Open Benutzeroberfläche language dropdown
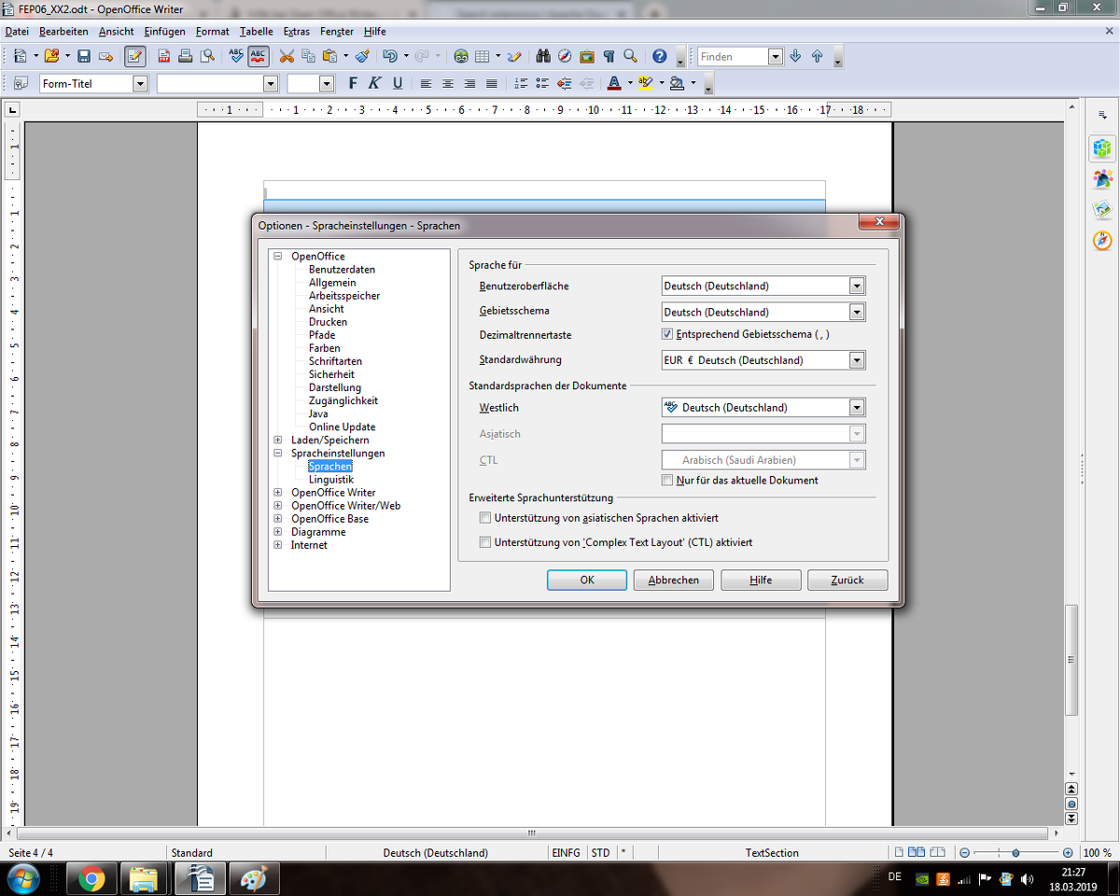1120x896 pixels. pyautogui.click(x=857, y=287)
